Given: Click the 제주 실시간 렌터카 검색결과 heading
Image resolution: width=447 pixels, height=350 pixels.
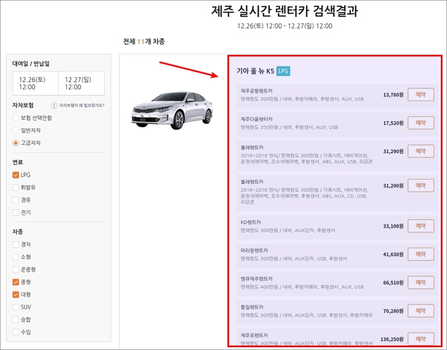Looking at the screenshot, I should (284, 11).
